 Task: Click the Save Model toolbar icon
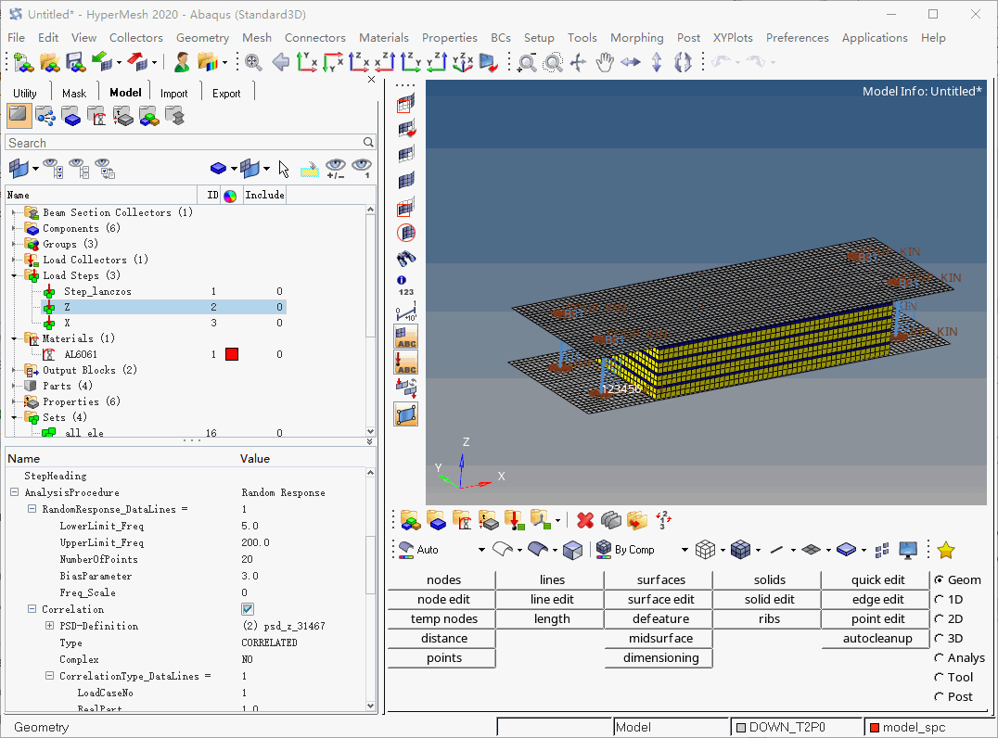coord(76,62)
